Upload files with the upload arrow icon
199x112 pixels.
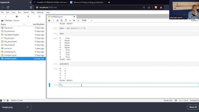tap(28, 16)
